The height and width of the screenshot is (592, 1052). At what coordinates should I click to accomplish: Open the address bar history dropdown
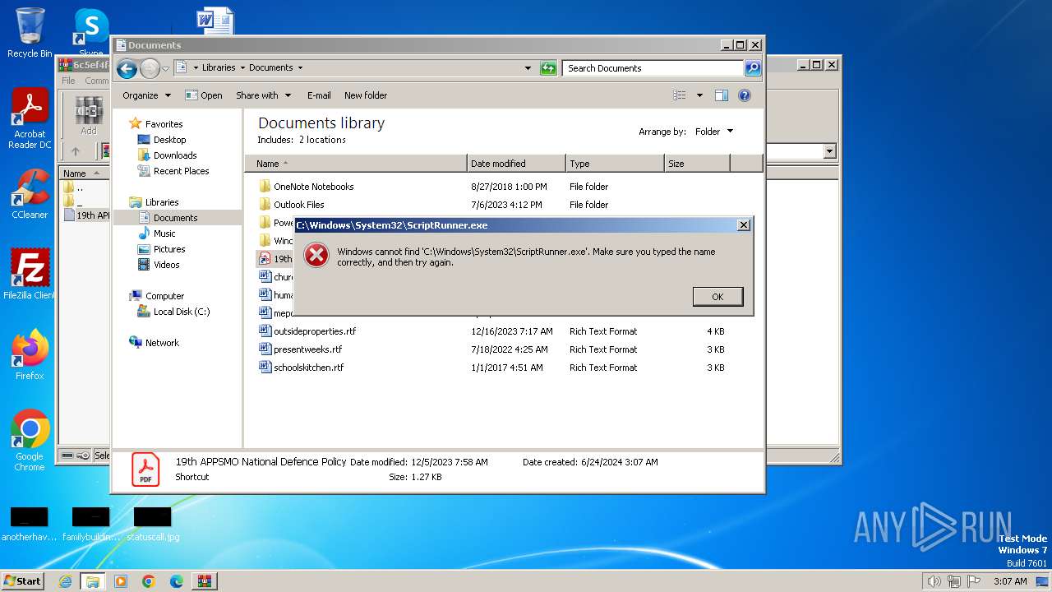click(528, 68)
